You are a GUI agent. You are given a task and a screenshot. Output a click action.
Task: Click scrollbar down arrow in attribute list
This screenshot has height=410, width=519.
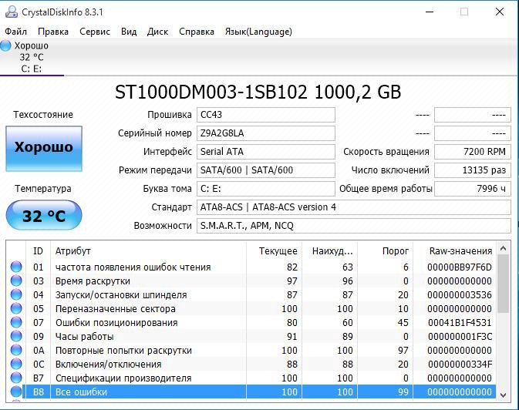tap(504, 393)
